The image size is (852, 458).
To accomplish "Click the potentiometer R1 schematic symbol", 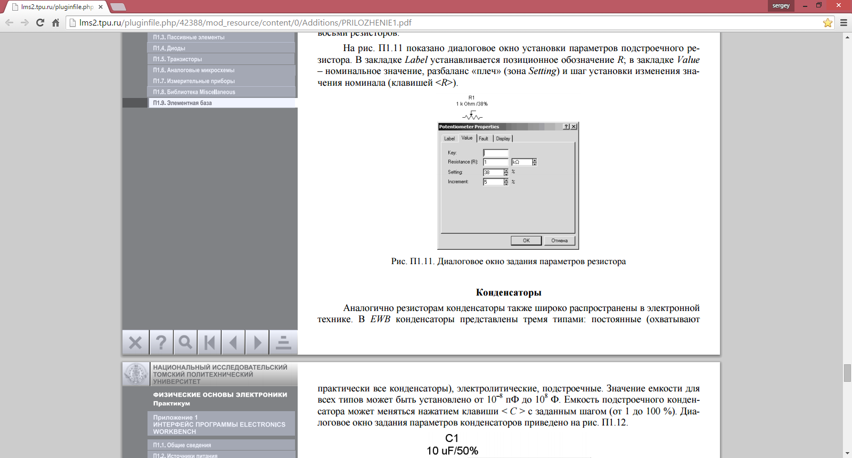I will (472, 116).
